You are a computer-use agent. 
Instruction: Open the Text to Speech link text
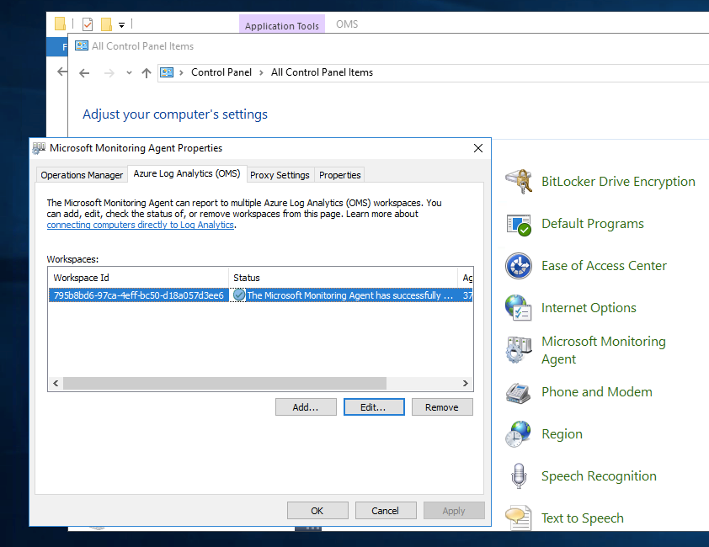(583, 518)
